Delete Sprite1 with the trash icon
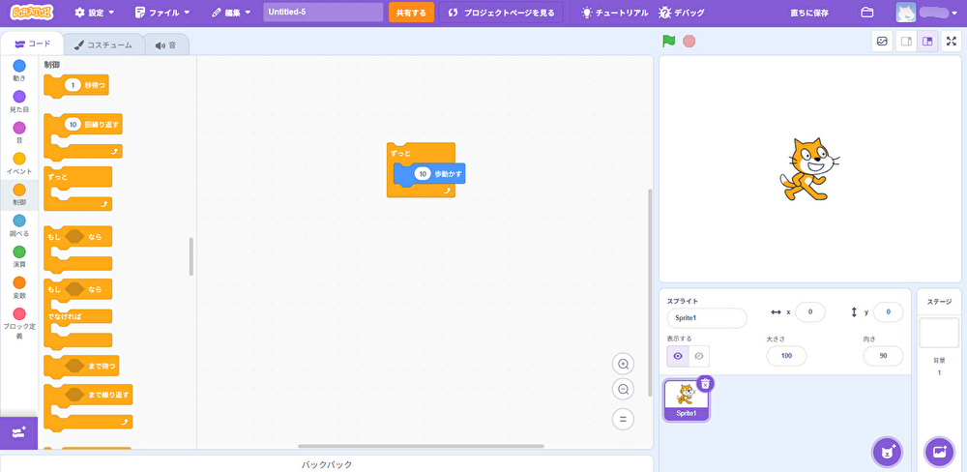967x472 pixels. 706,384
